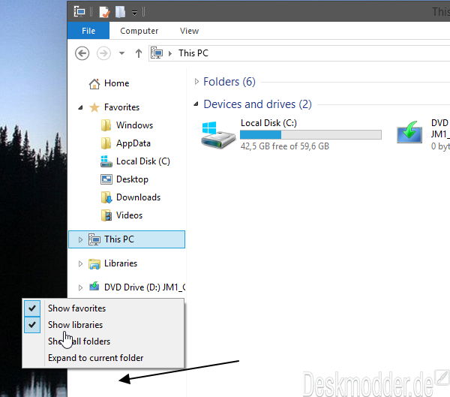This screenshot has width=450, height=397.
Task: Open the Windows favorite folder
Action: click(134, 125)
